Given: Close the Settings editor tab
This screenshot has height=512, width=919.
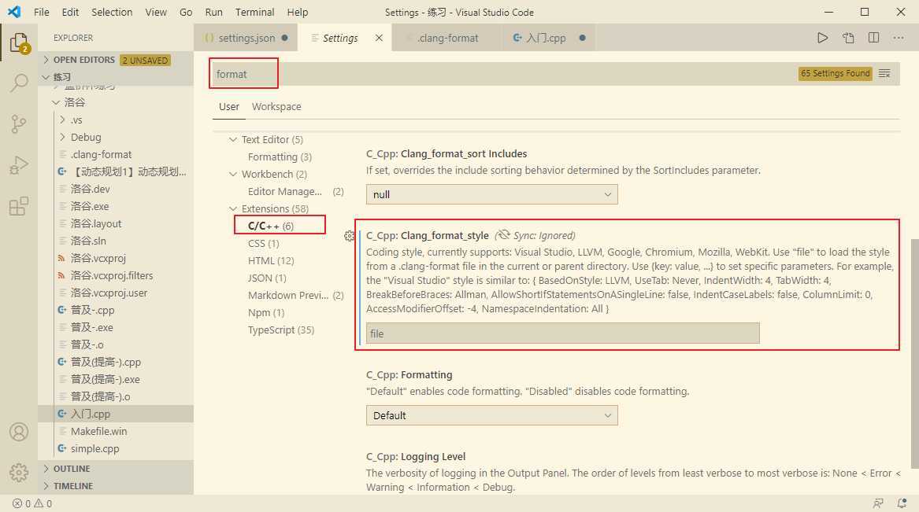Looking at the screenshot, I should click(x=380, y=38).
